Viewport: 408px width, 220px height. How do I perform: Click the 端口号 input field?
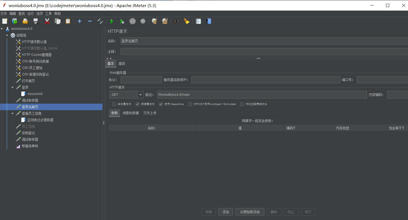[x=382, y=80]
